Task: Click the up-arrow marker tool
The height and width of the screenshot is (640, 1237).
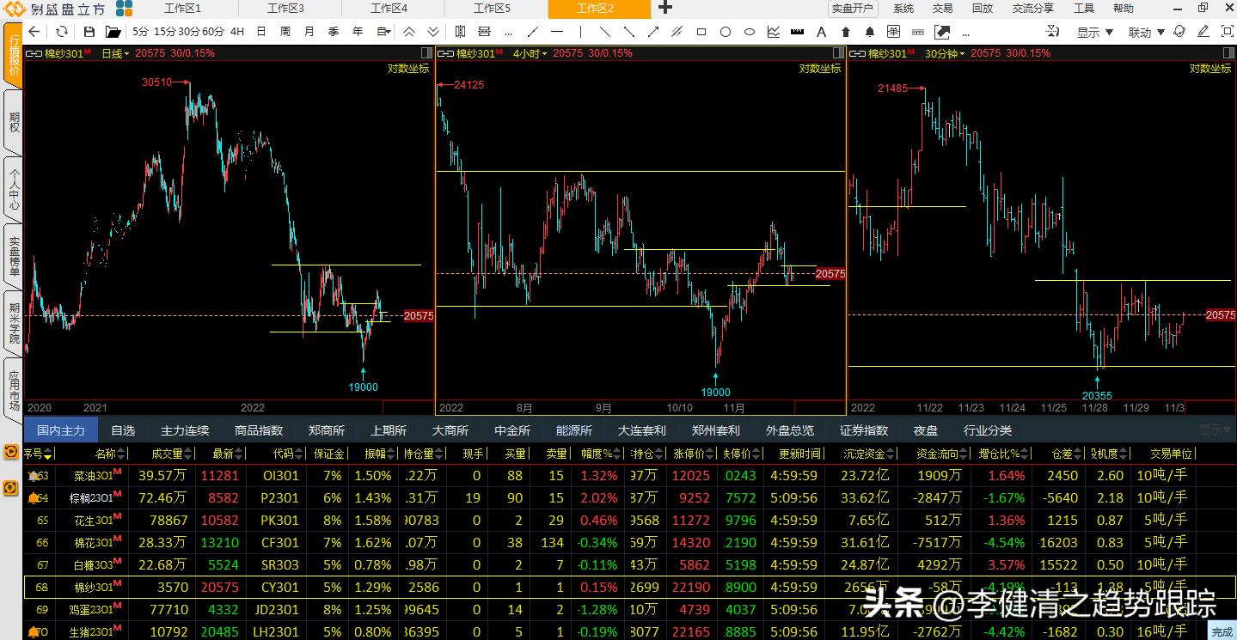Action: click(x=846, y=32)
